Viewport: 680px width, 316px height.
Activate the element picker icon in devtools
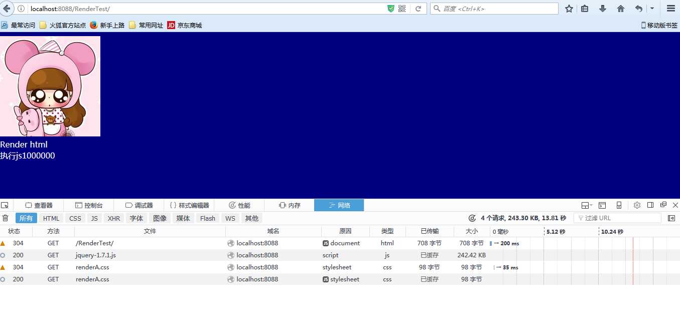pyautogui.click(x=5, y=205)
